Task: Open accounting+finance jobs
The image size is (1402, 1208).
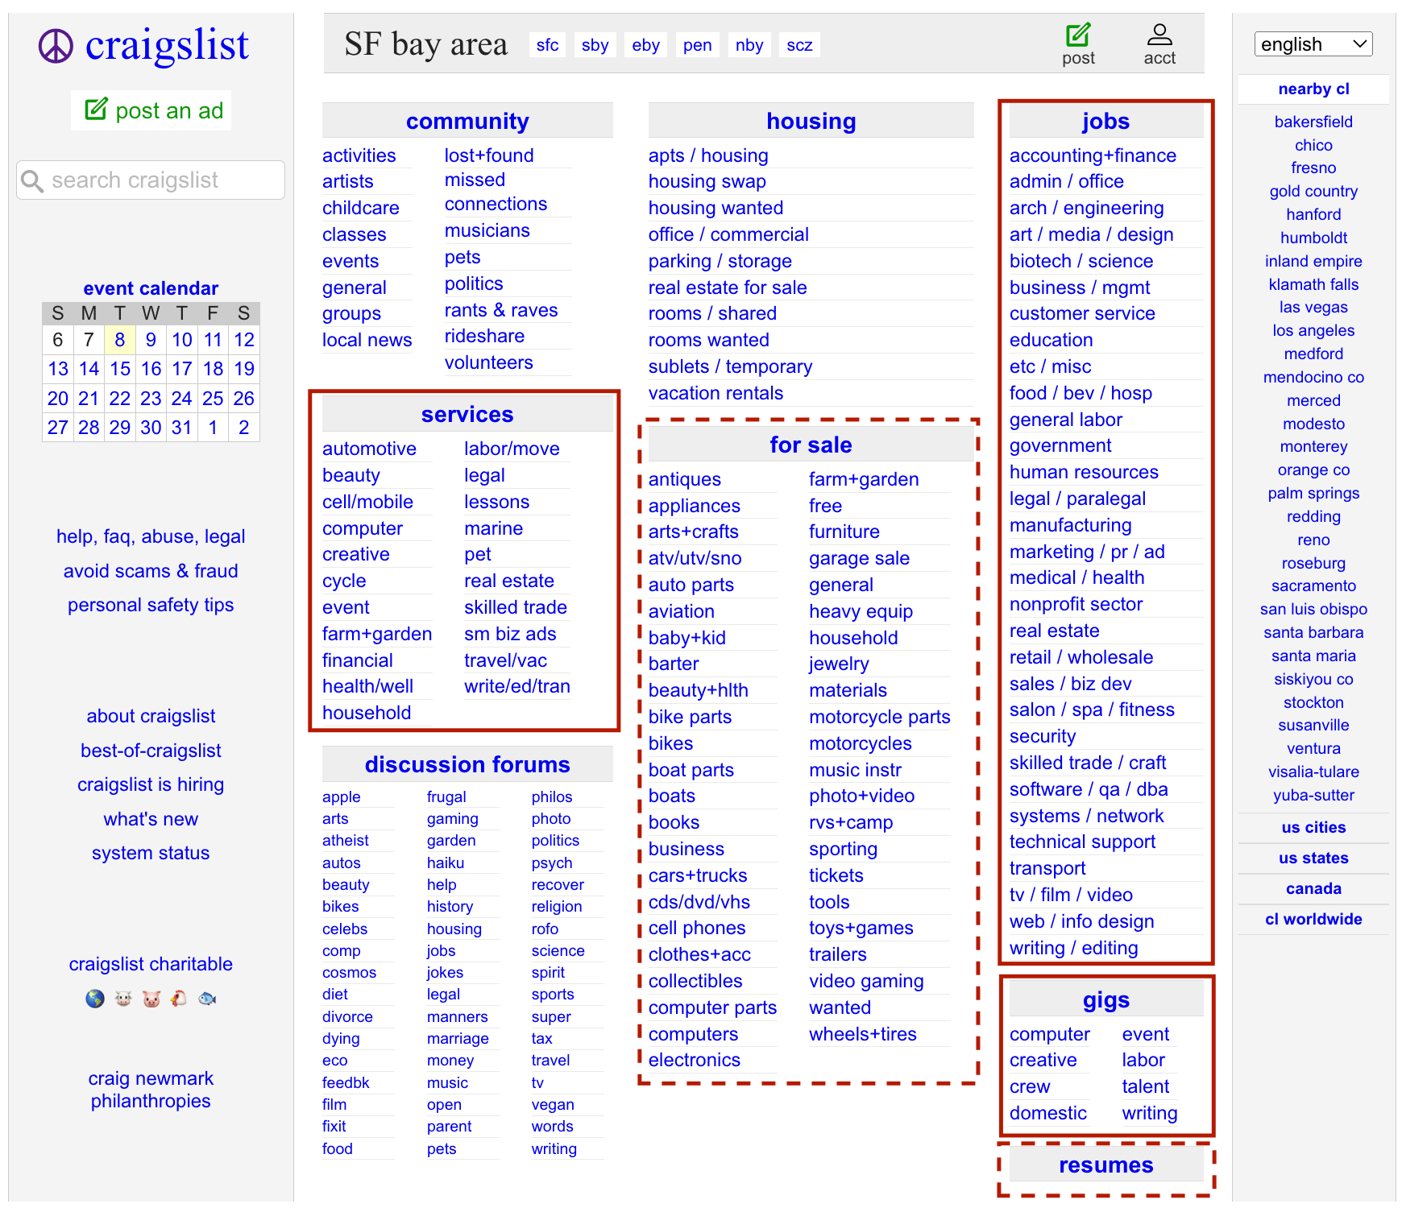Action: [x=1093, y=155]
